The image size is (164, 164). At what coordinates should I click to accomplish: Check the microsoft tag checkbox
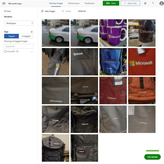(x=5, y=51)
